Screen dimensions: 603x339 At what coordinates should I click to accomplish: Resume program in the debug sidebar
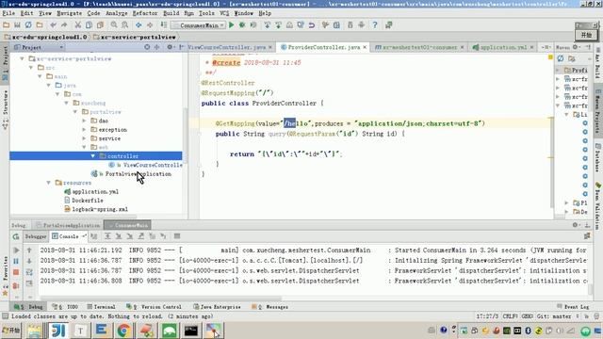tap(16, 250)
